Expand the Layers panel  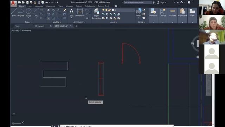113,22
